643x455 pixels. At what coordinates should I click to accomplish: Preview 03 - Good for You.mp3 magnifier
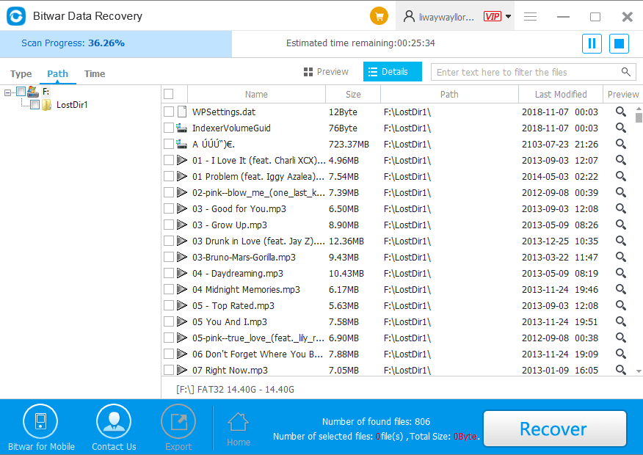621,208
